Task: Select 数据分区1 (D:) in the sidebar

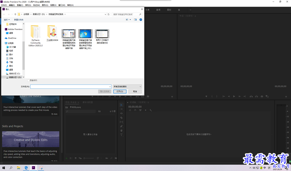Action: (x=14, y=77)
